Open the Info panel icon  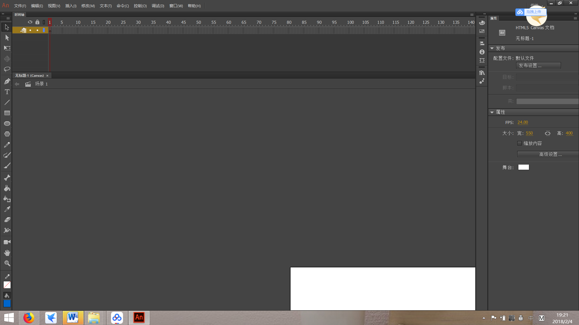(482, 52)
